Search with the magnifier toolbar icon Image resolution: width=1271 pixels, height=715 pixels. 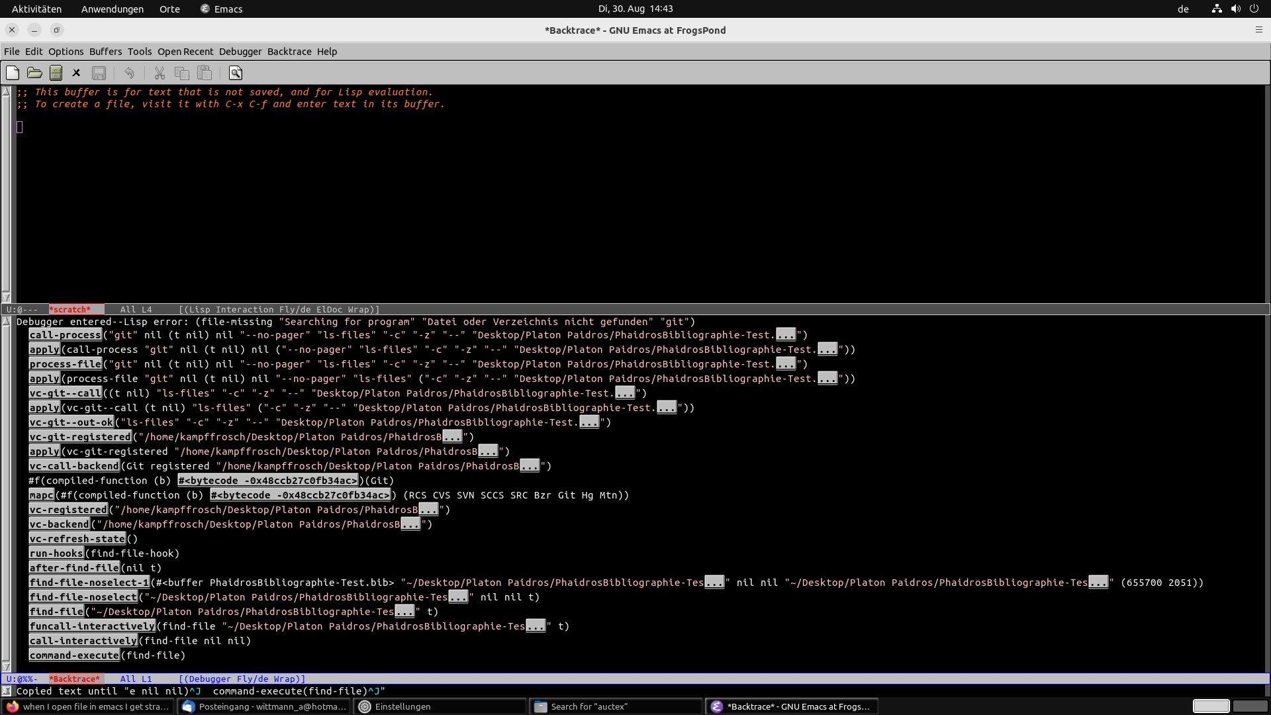(235, 73)
